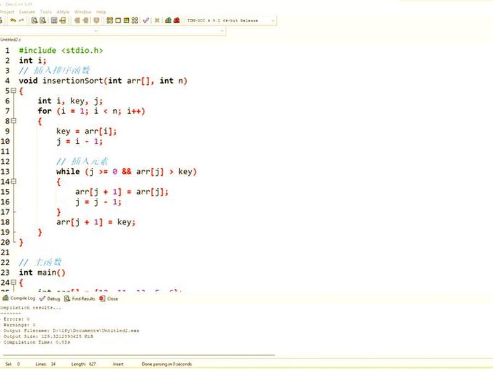Screen dimensions: 493x369
Task: Open the Execute menu
Action: coord(27,12)
